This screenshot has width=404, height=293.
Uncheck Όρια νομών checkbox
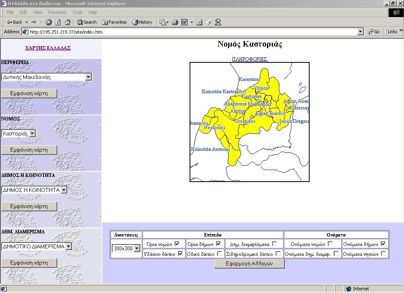[177, 244]
